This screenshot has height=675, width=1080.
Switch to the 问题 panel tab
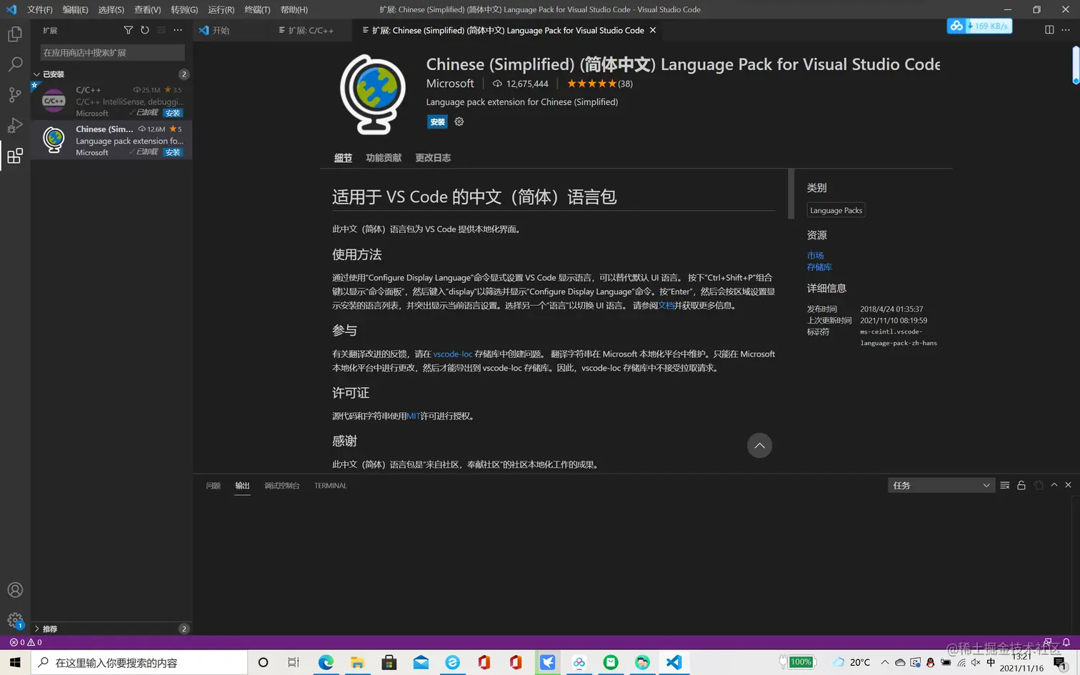(x=213, y=486)
